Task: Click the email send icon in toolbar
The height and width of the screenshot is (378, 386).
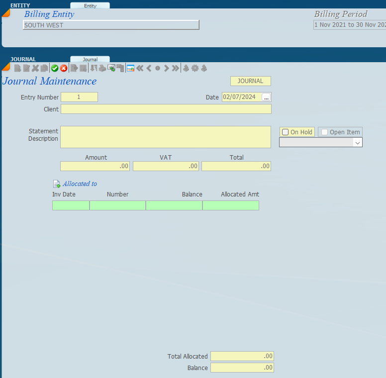Action: coord(111,69)
